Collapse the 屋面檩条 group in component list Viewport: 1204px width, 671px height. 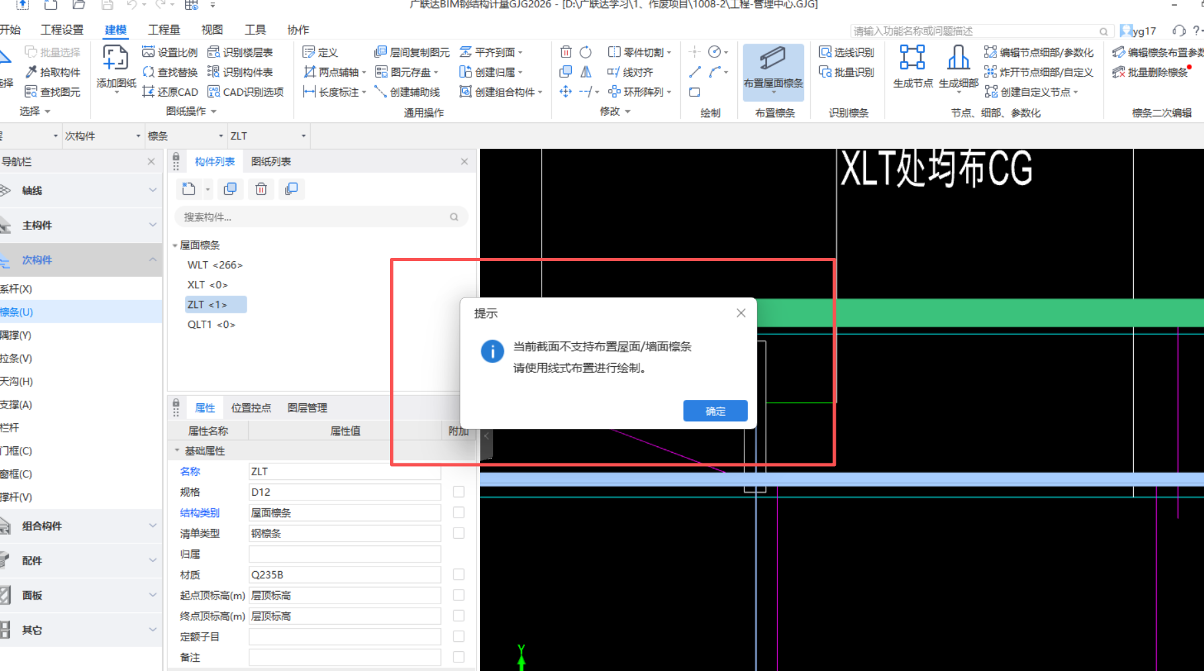[175, 245]
